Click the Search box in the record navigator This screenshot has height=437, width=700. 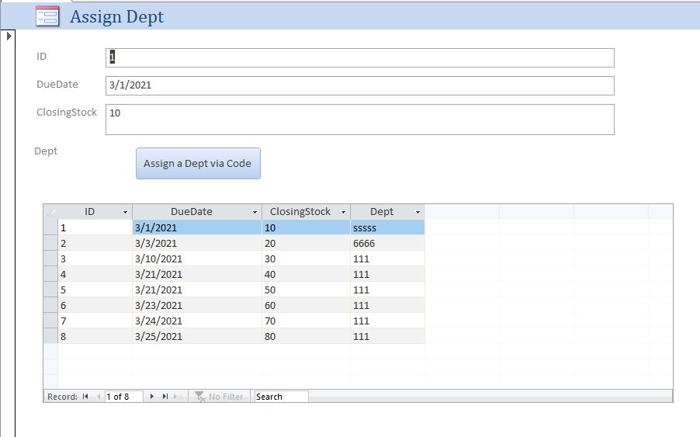coord(281,397)
